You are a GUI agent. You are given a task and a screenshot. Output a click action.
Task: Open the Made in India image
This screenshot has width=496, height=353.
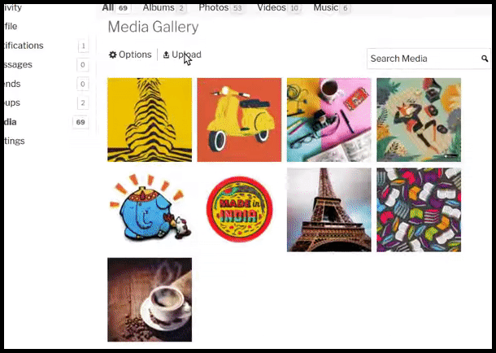click(239, 210)
